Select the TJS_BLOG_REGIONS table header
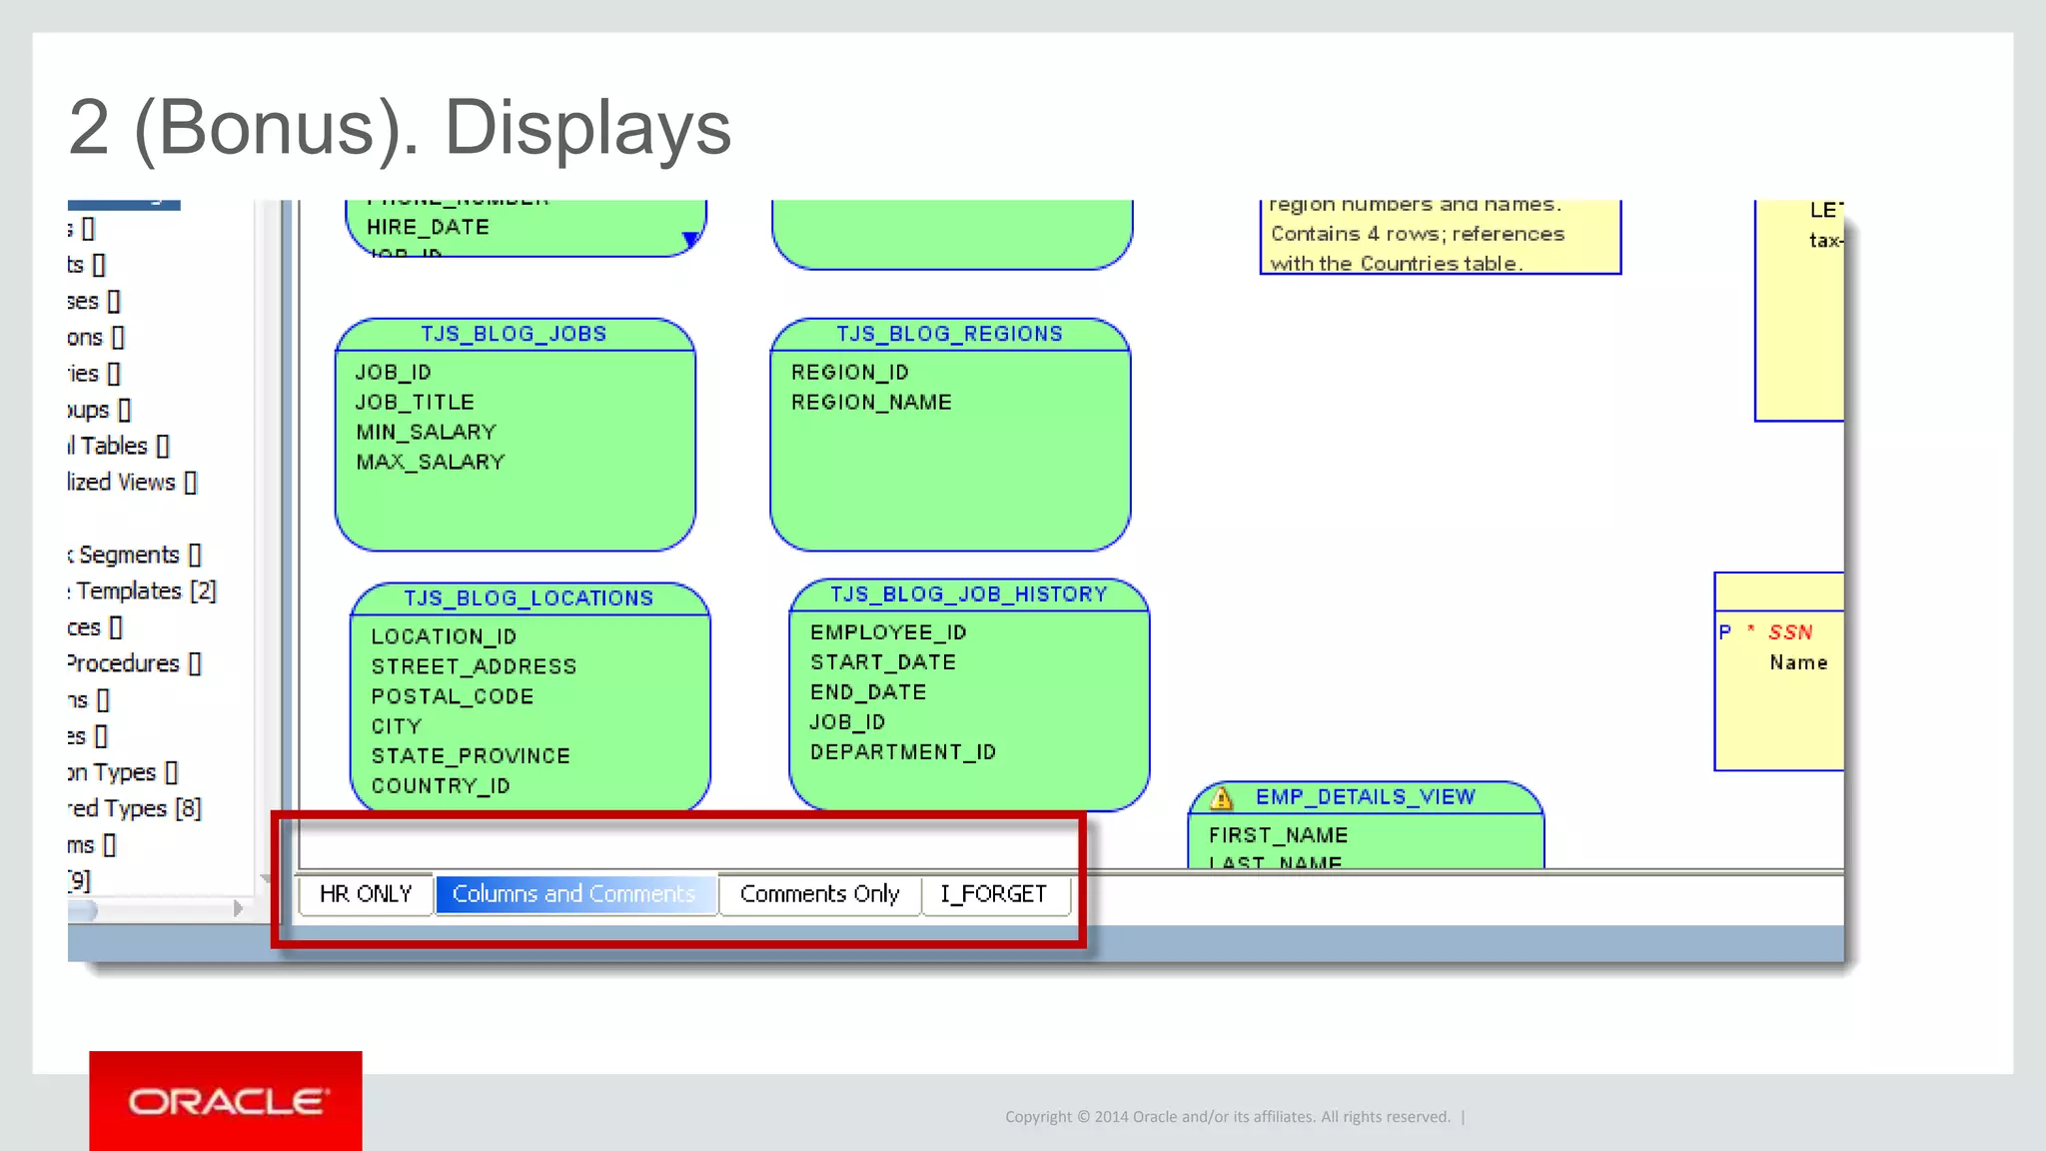The image size is (2046, 1151). [949, 334]
